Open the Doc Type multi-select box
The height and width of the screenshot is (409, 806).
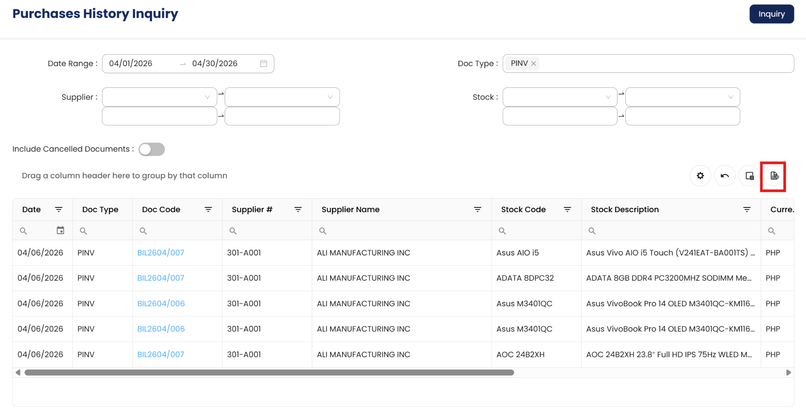tap(648, 63)
